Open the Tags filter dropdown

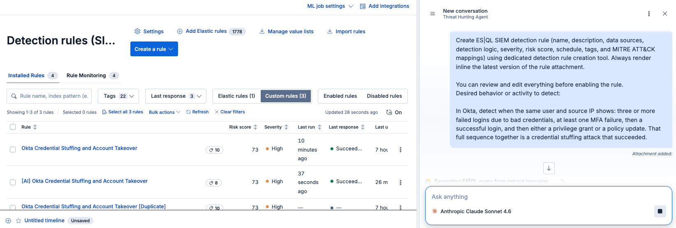[x=118, y=96]
